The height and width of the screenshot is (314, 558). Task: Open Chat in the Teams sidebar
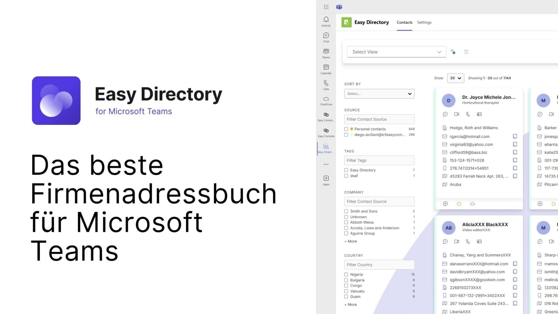coord(326,37)
